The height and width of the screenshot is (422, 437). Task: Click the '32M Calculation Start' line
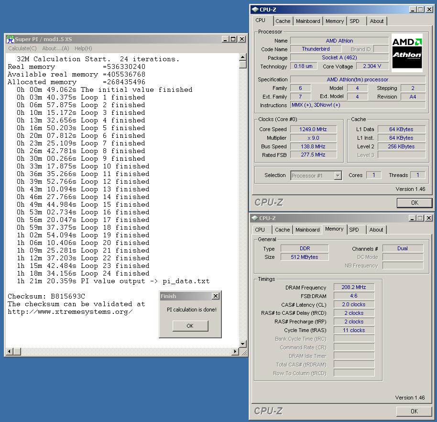[98, 59]
